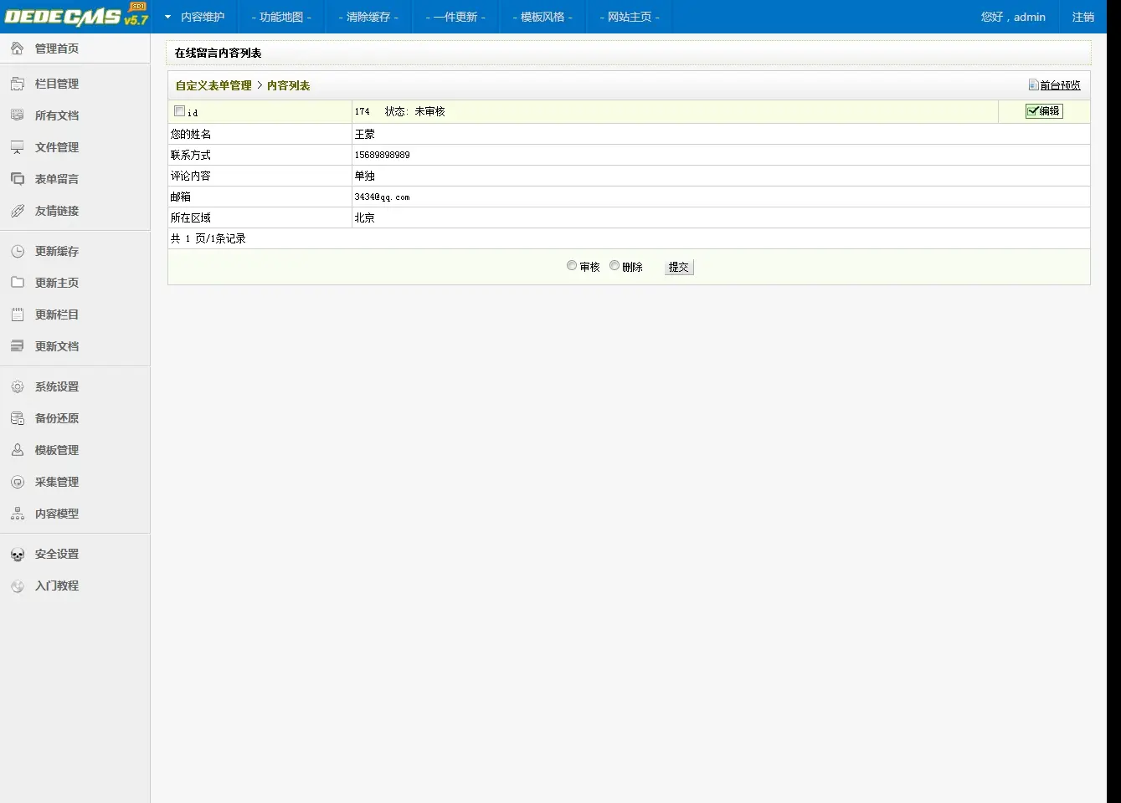Click the gear icon beside 系统设置
Image resolution: width=1121 pixels, height=803 pixels.
point(18,386)
